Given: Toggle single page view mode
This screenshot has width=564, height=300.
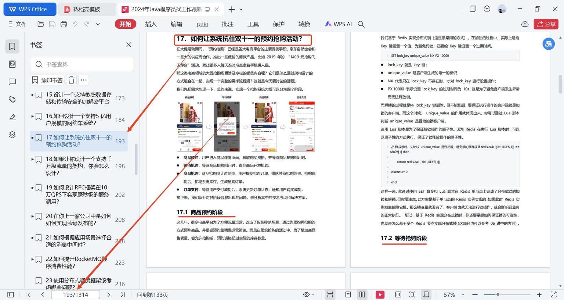Looking at the screenshot, I should pyautogui.click(x=348, y=294).
